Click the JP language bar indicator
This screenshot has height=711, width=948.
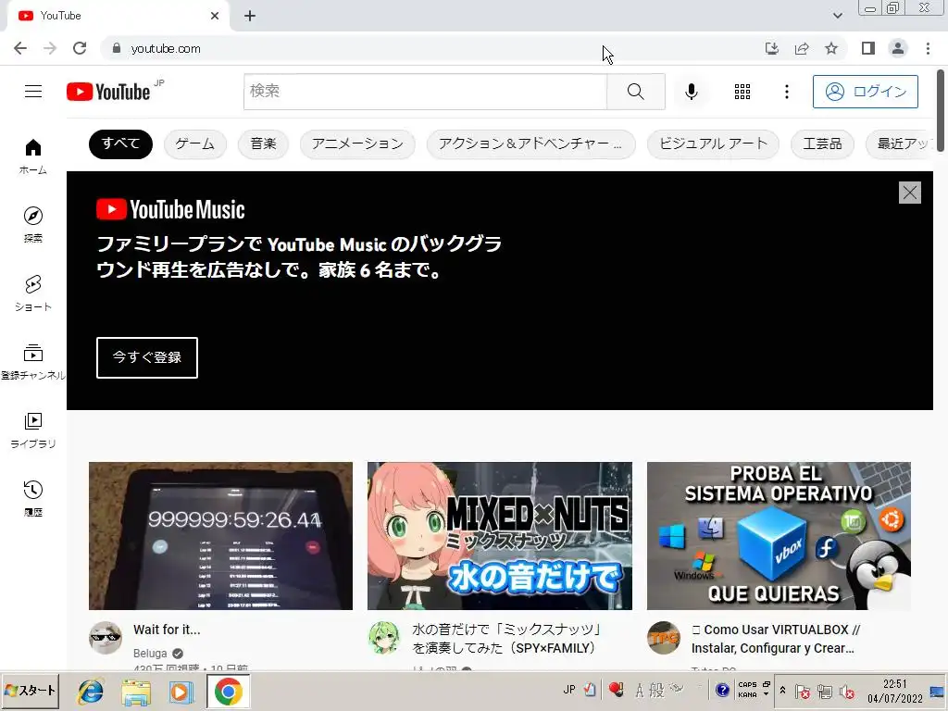tap(569, 690)
